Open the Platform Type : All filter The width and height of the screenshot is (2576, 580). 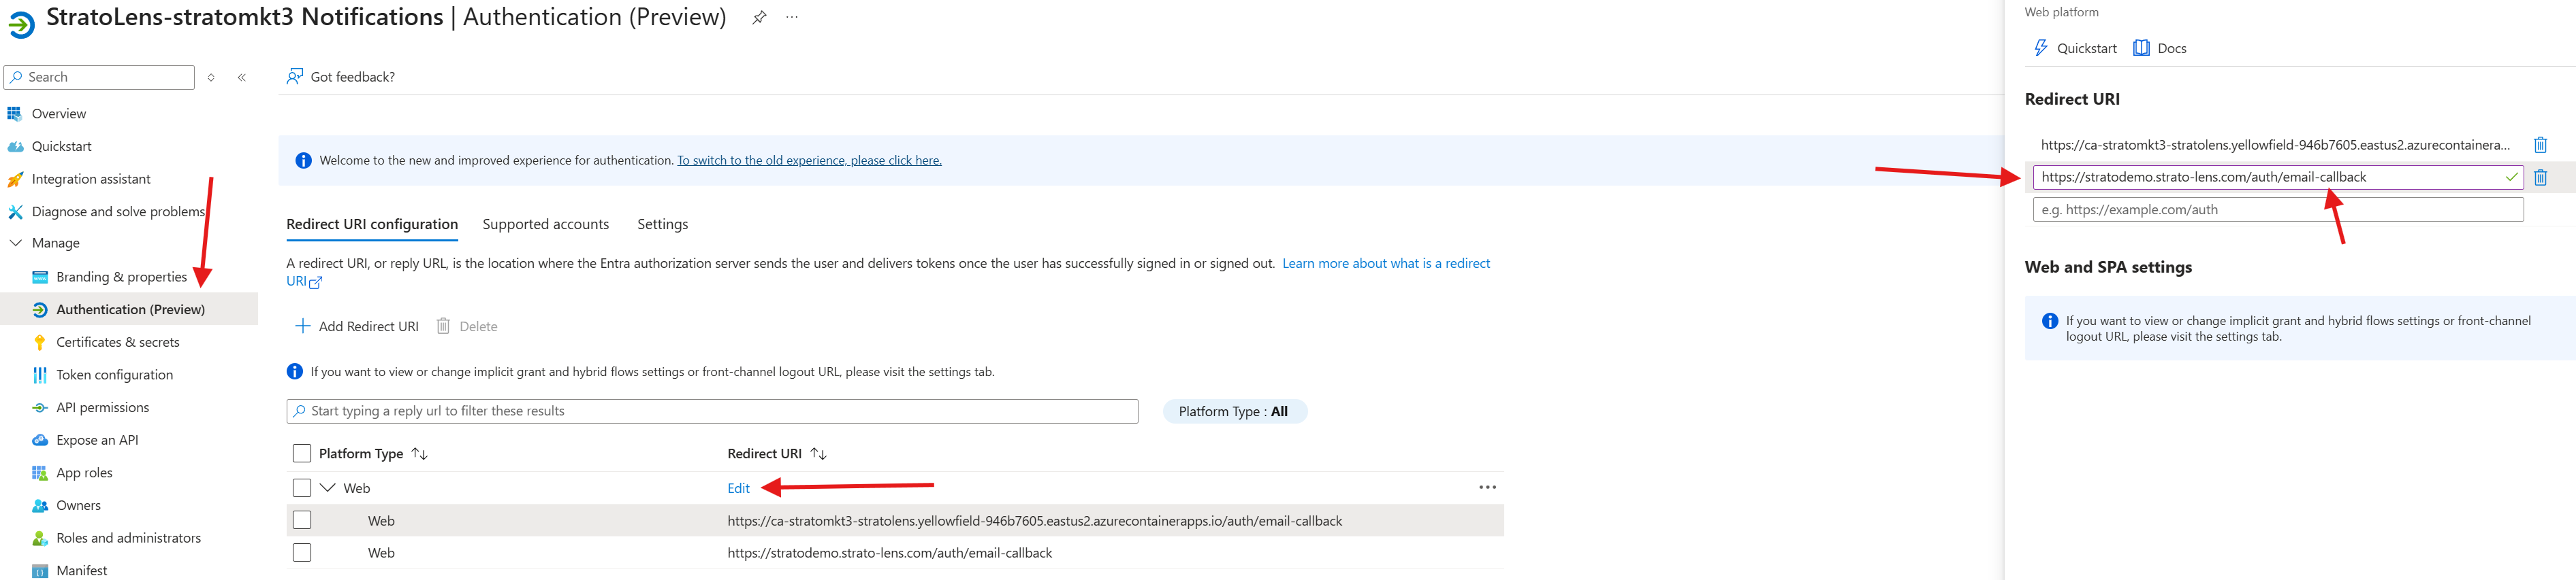coord(1234,411)
